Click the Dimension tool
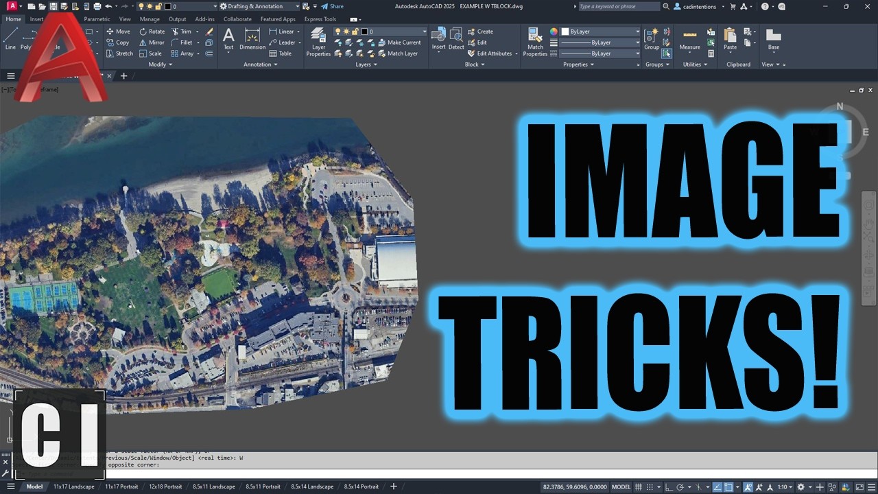The image size is (878, 494). tap(252, 38)
